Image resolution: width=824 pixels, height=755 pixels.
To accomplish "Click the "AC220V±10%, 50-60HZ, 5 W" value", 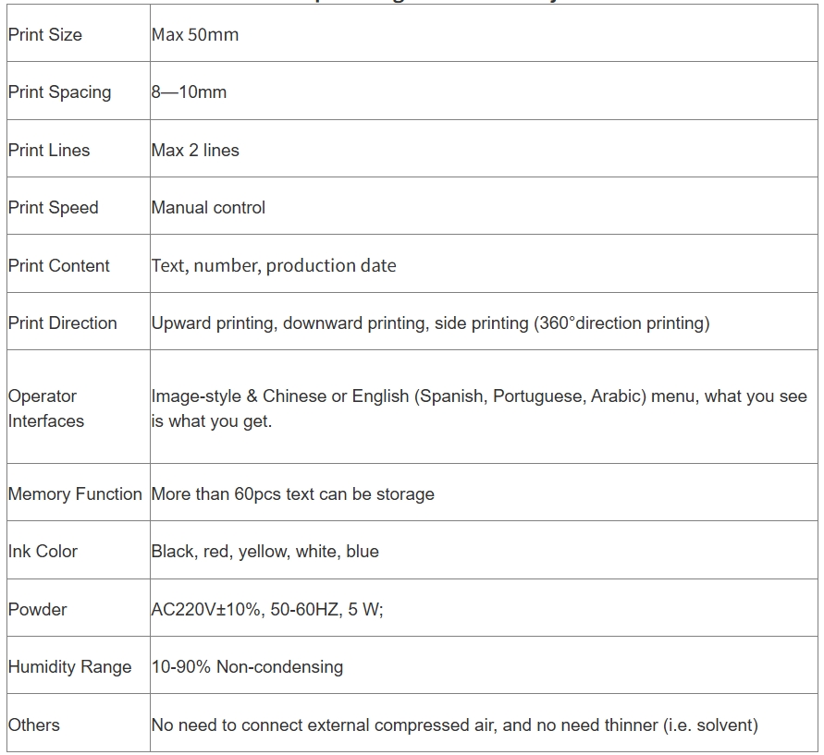I will (x=267, y=610).
